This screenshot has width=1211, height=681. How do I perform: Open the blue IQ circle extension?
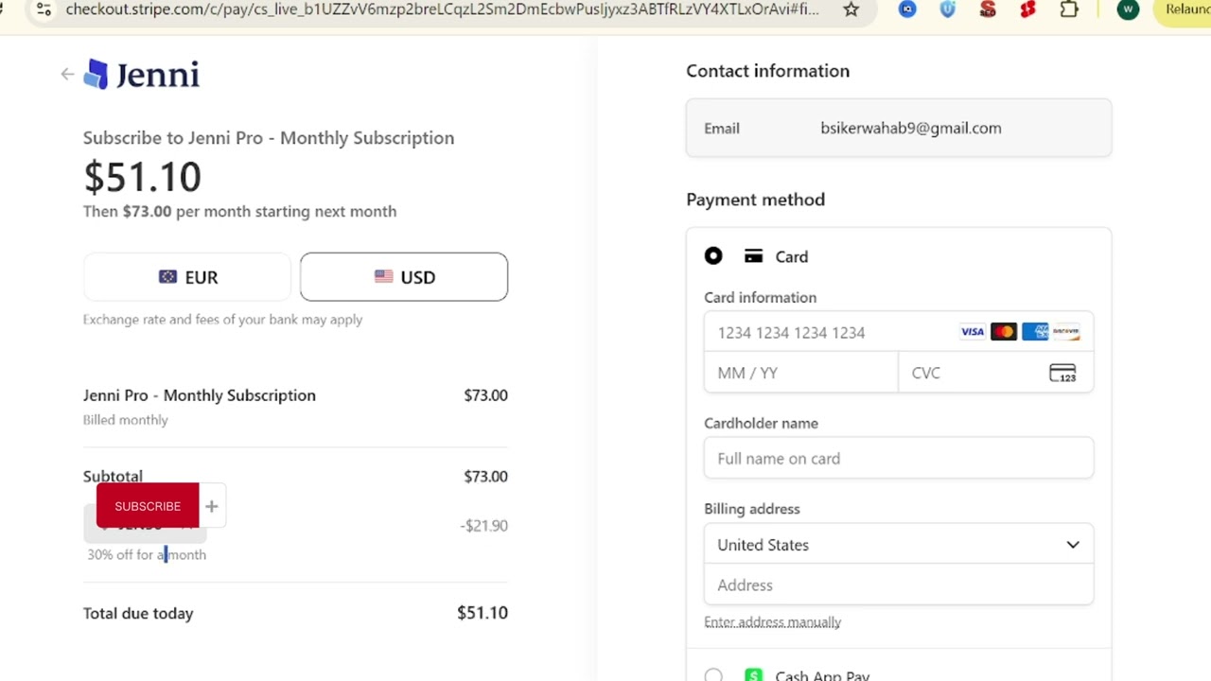907,9
